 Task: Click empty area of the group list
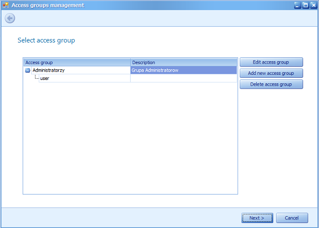(130, 139)
